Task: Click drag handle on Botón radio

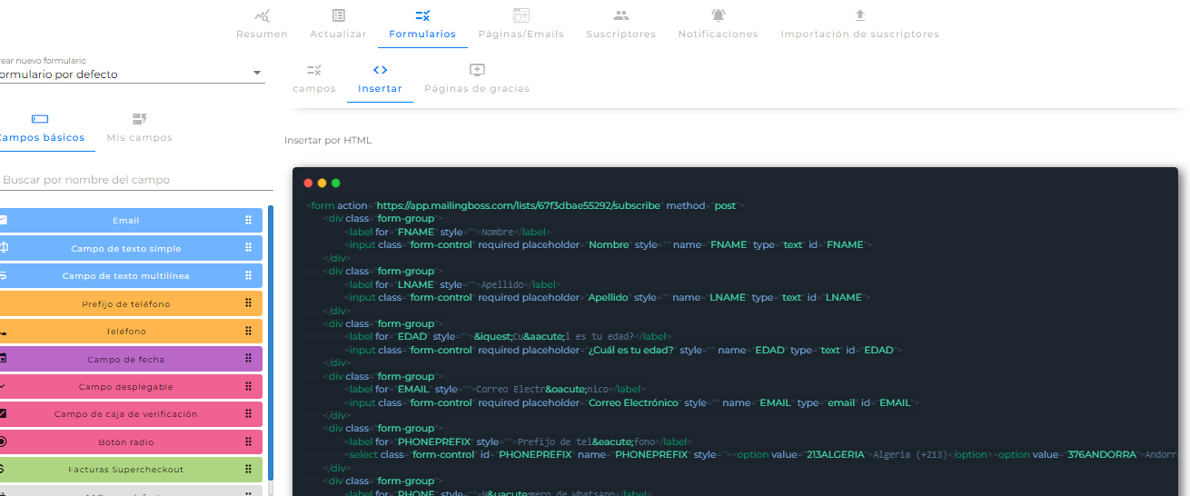Action: tap(248, 441)
